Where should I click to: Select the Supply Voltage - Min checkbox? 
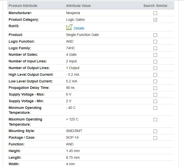155,101
